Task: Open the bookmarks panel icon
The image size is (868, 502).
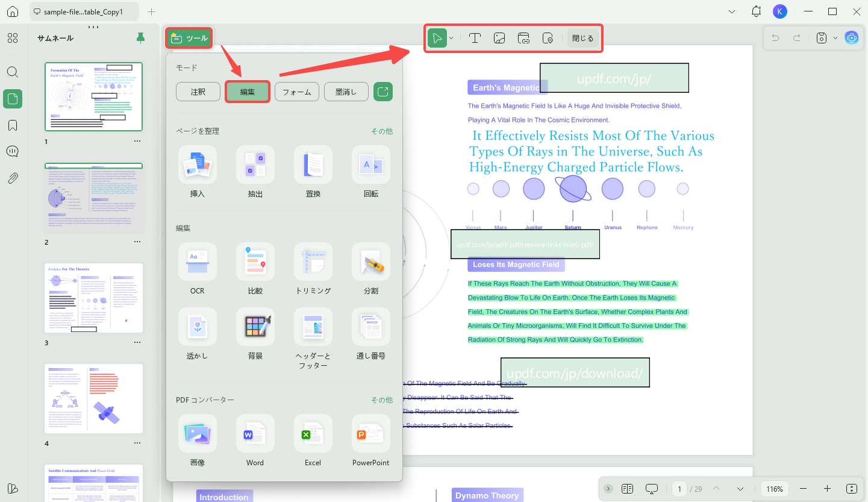Action: [x=13, y=125]
